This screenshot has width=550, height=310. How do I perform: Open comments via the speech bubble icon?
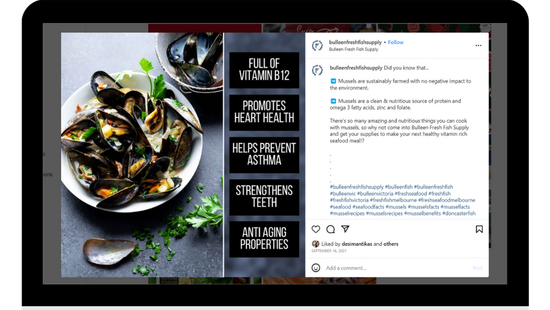(x=330, y=229)
